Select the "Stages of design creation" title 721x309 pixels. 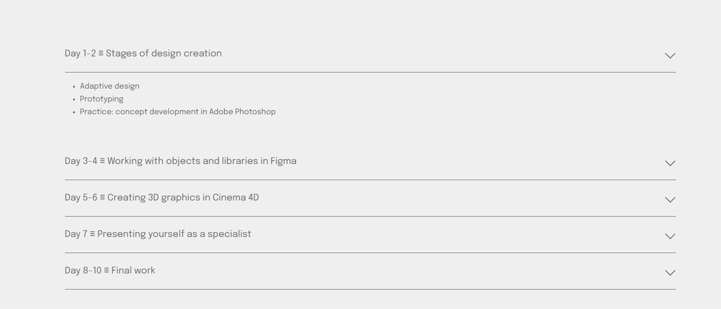[163, 53]
